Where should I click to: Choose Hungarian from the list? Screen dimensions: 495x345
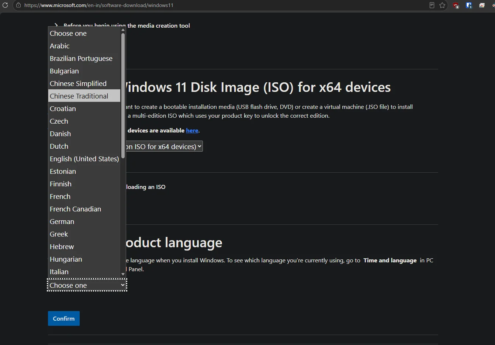[84, 259]
